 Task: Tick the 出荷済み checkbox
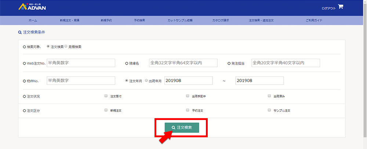(269, 96)
